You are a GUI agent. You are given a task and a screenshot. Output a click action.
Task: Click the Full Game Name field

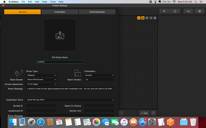[x=60, y=62]
